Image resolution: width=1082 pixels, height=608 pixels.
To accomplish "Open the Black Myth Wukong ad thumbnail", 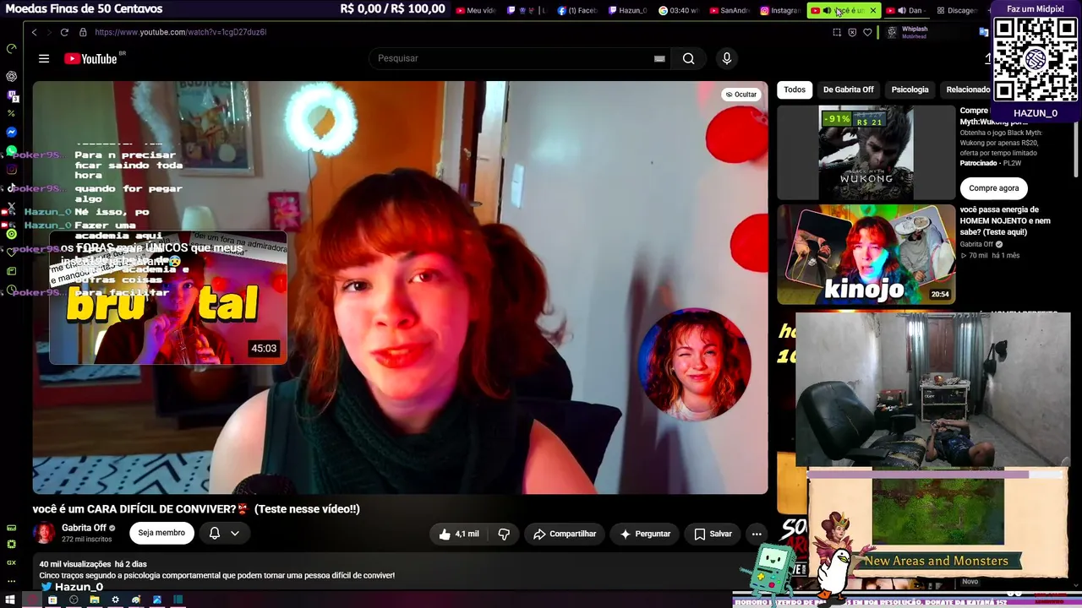I will (866, 152).
